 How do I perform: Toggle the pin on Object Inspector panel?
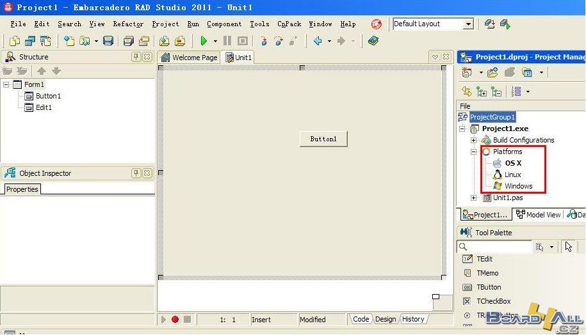[136, 173]
